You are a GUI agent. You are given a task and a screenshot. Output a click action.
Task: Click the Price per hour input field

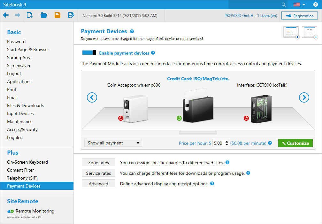pyautogui.click(x=218, y=143)
